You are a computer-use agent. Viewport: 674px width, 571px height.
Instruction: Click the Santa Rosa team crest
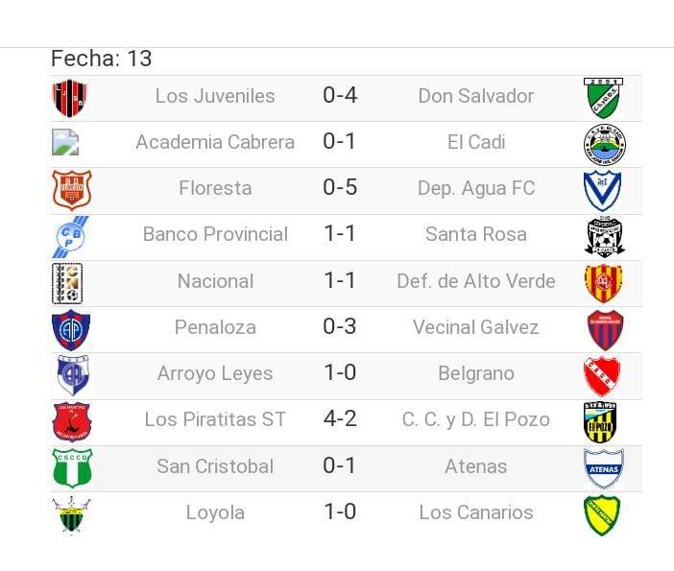click(604, 236)
